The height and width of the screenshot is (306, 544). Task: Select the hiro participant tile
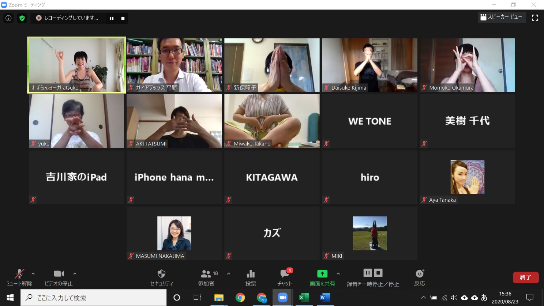(370, 177)
